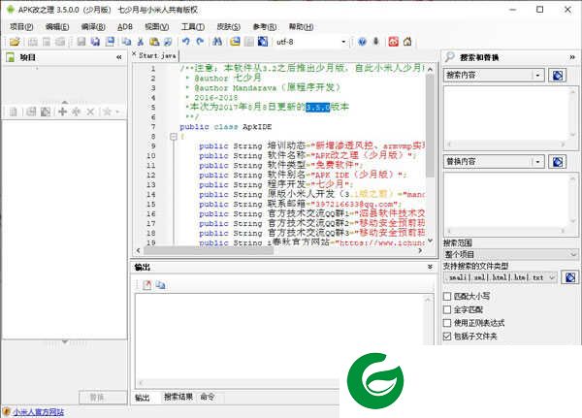Enable the 匹配大小写 checkbox

point(447,296)
